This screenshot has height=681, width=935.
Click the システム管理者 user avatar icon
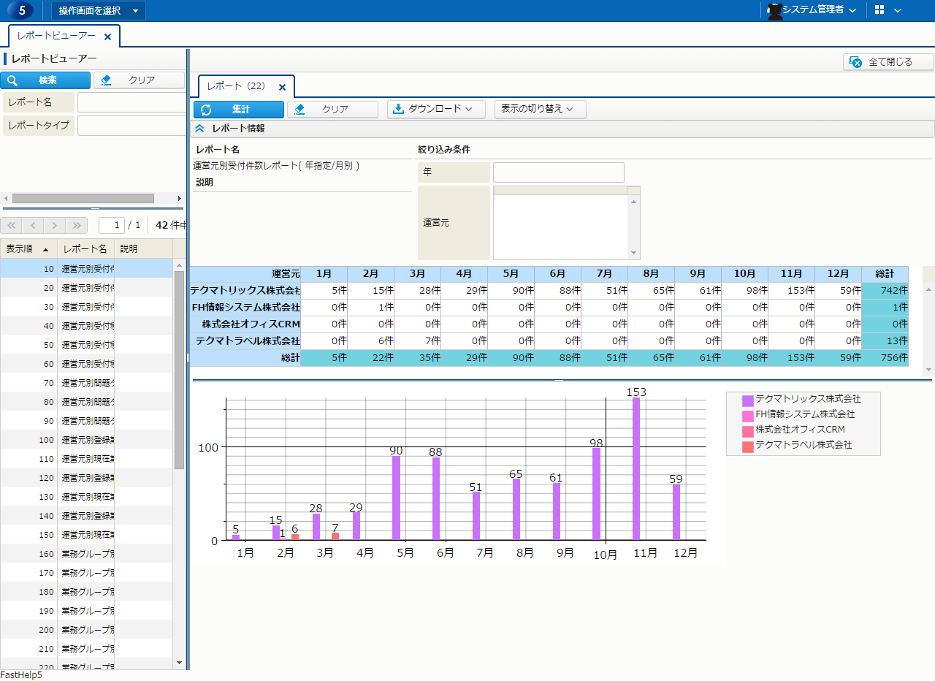774,10
